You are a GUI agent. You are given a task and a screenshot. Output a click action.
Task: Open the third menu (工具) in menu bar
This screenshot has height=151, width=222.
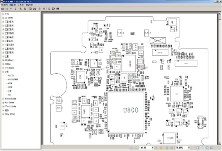click(21, 5)
